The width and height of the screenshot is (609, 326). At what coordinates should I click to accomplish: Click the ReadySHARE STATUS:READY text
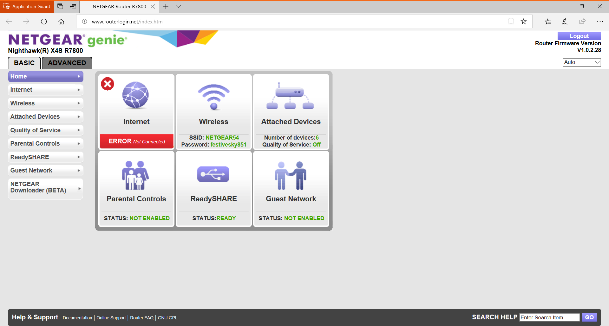coord(214,218)
